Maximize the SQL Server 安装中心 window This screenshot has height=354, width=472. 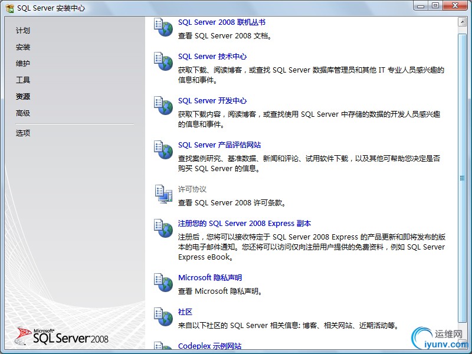coord(435,6)
